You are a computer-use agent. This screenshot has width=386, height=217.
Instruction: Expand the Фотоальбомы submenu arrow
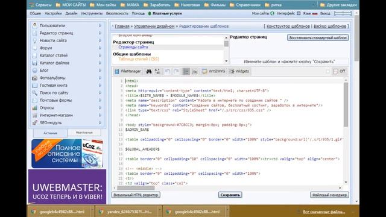[100, 78]
